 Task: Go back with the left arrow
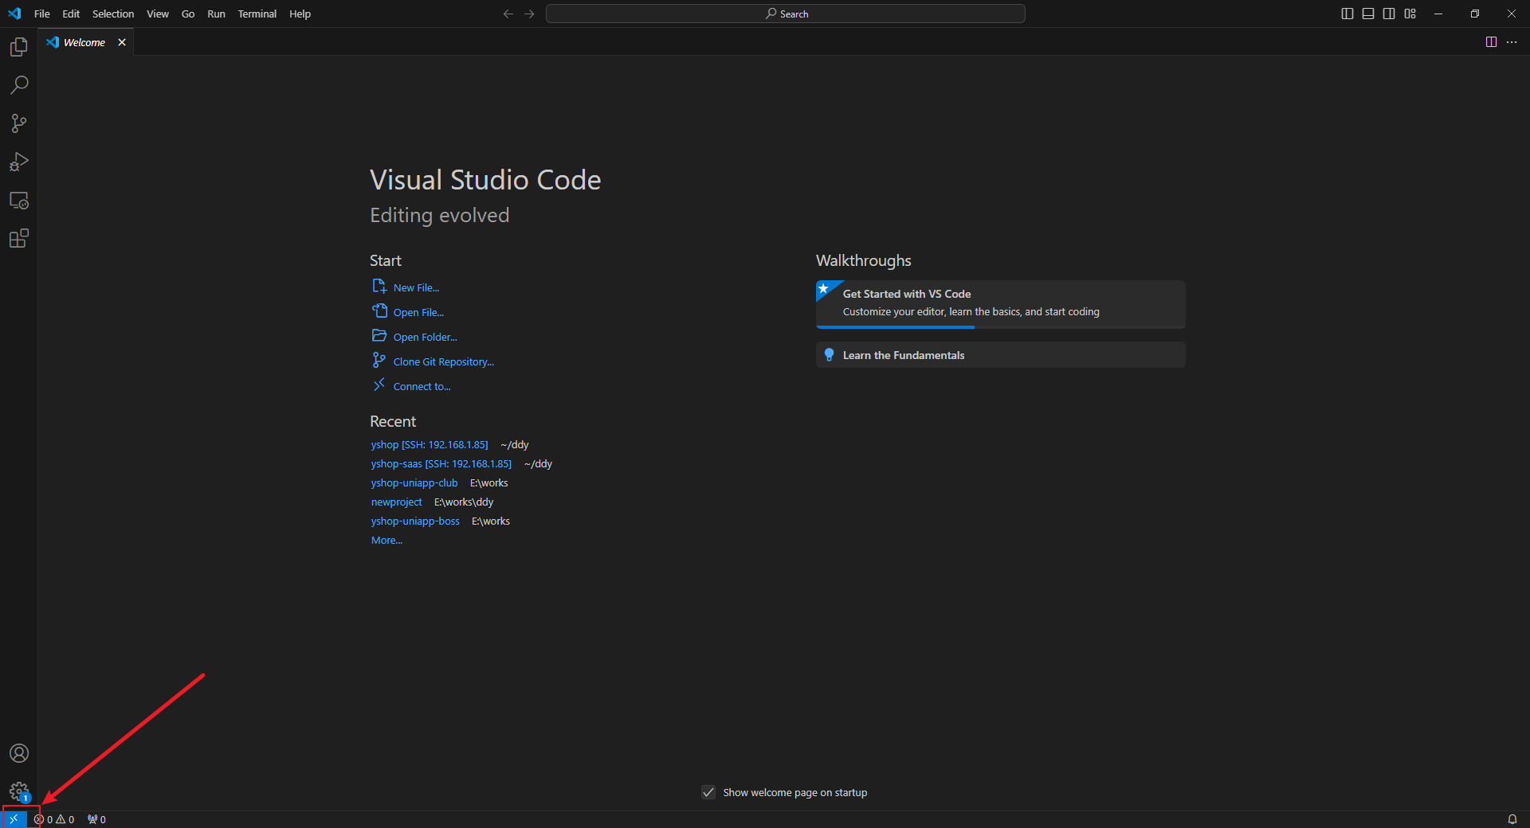pyautogui.click(x=508, y=14)
